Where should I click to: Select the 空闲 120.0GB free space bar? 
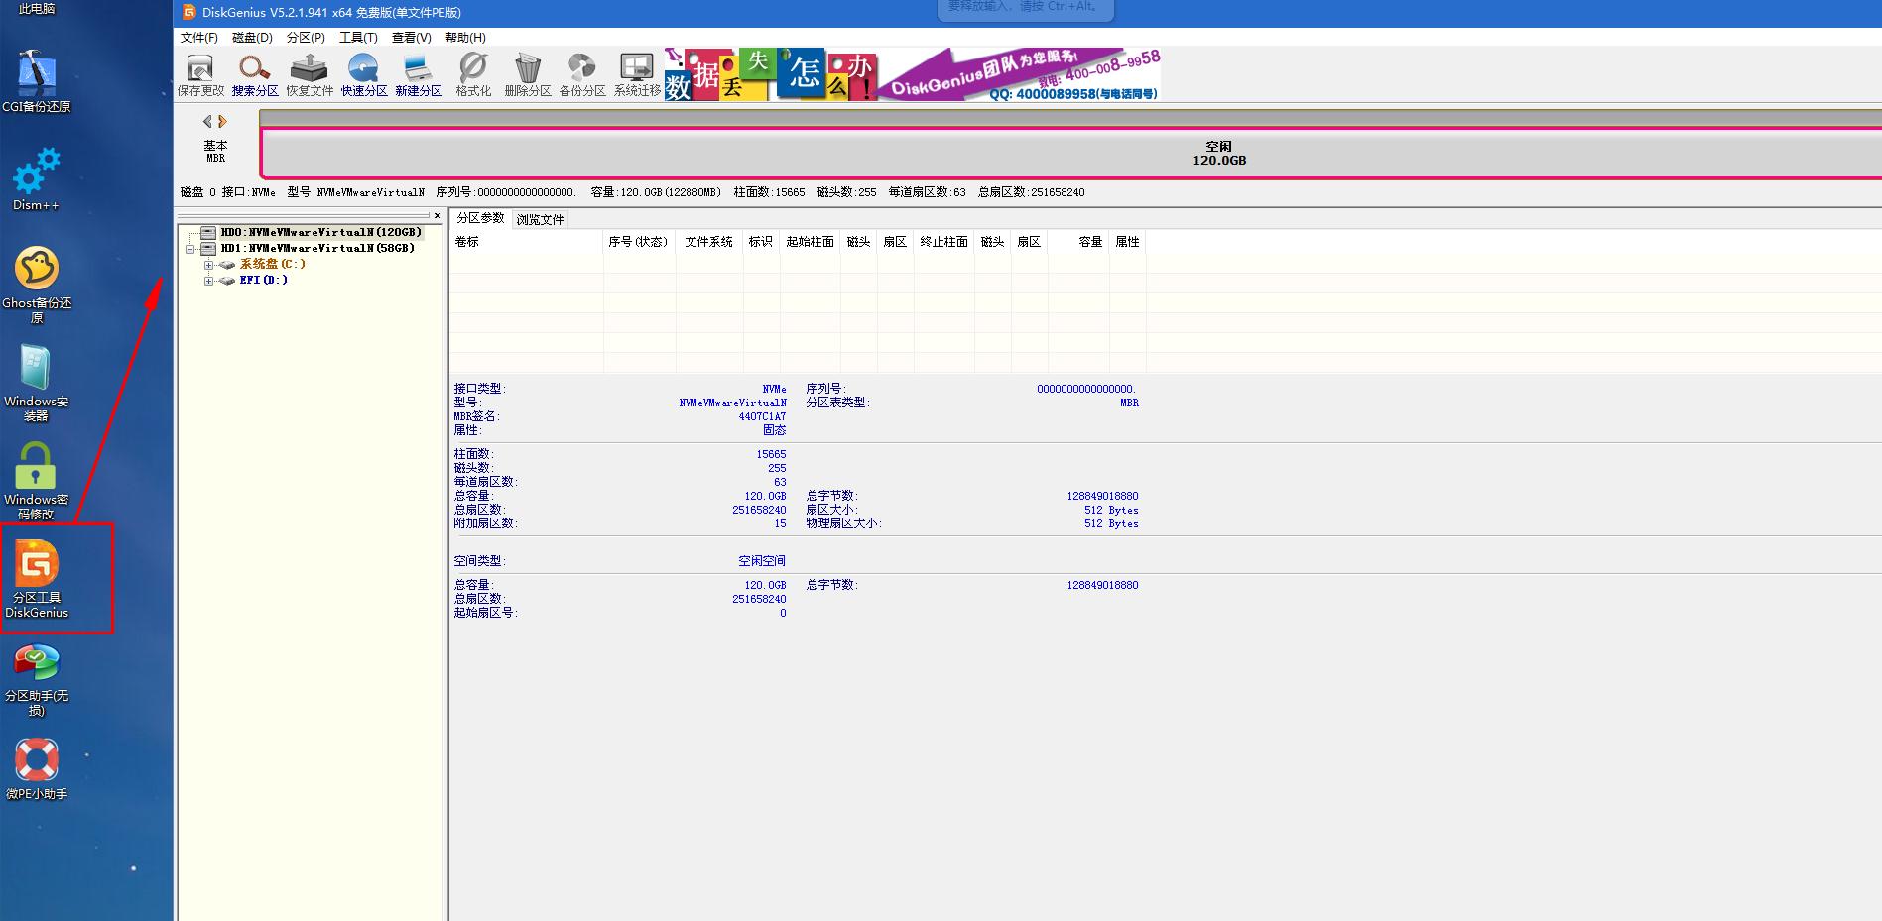(1070, 153)
